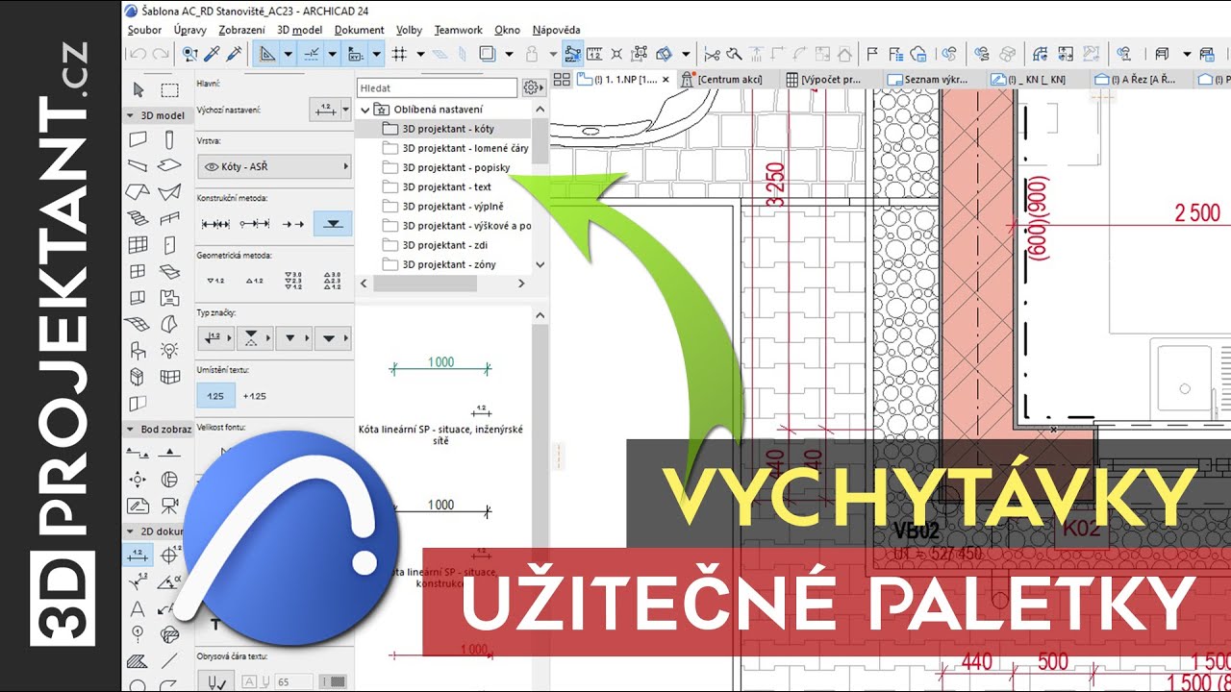This screenshot has height=692, width=1231.
Task: Collapse the 2D dokument toolbox section
Action: click(131, 531)
